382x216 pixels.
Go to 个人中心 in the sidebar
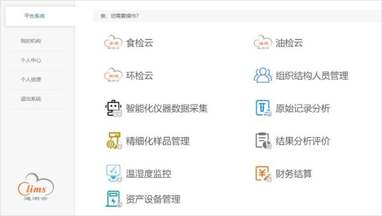pos(31,60)
